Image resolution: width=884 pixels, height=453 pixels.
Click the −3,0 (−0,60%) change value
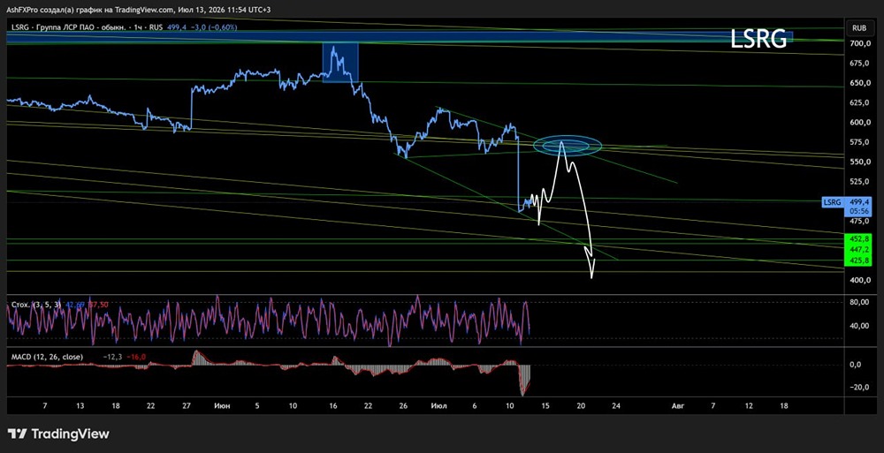click(214, 26)
